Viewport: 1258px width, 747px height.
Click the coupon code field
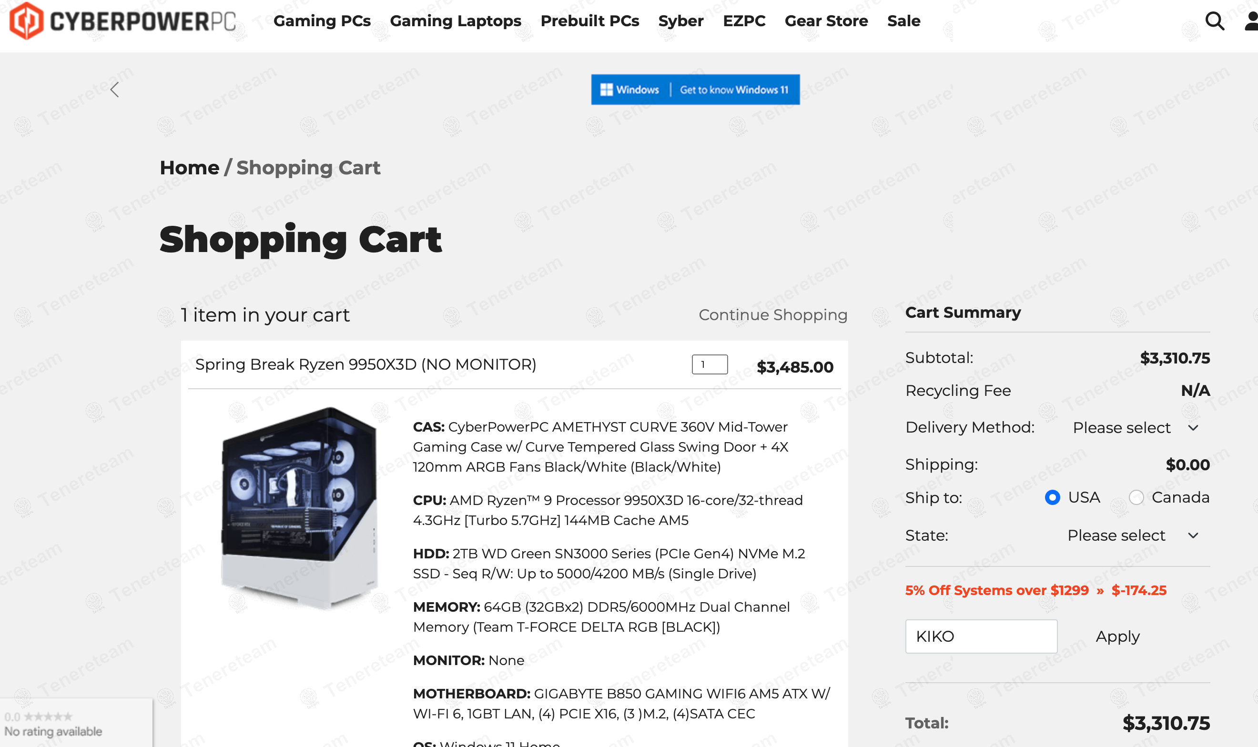coord(981,636)
